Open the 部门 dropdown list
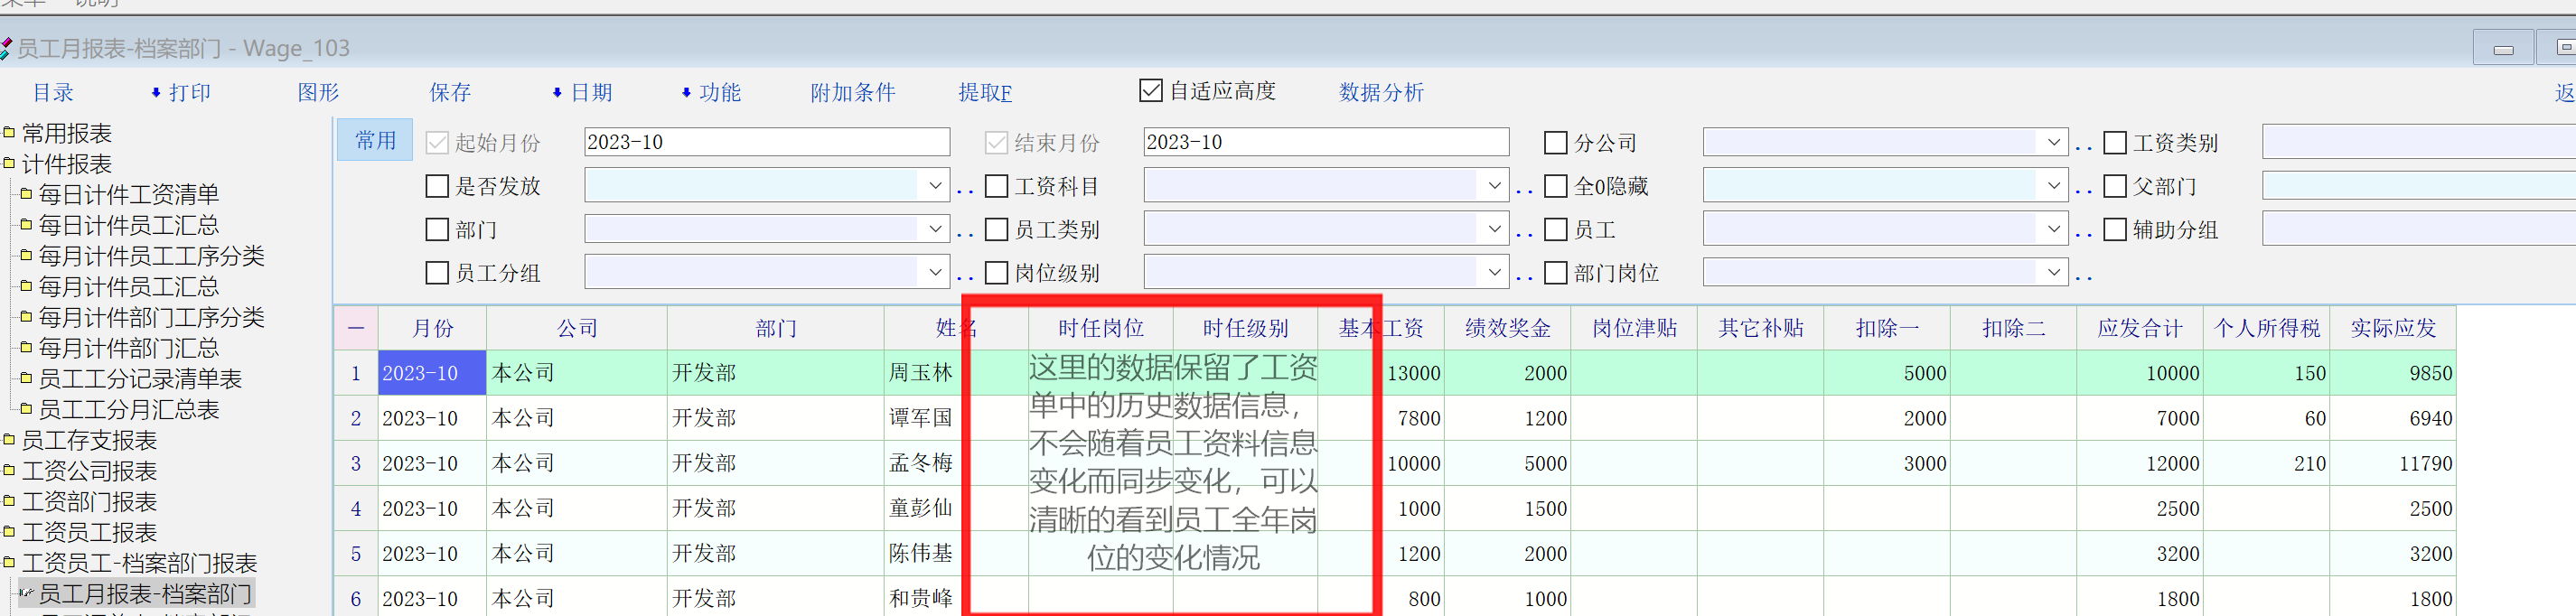The image size is (2576, 616). pos(934,229)
